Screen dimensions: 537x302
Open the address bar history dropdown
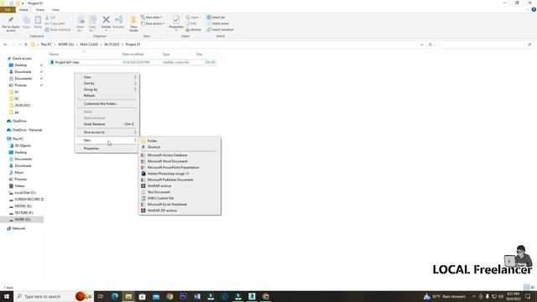(x=421, y=44)
